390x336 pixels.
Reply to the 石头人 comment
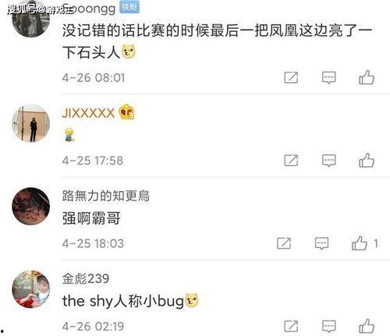[329, 77]
